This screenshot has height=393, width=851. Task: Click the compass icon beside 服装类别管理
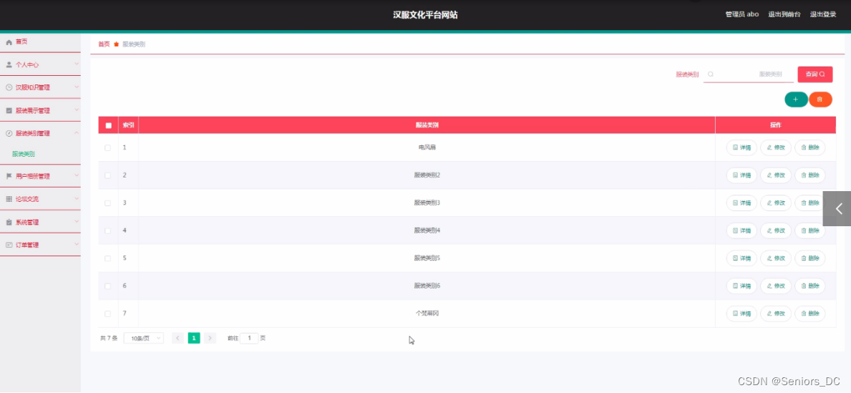tap(9, 133)
